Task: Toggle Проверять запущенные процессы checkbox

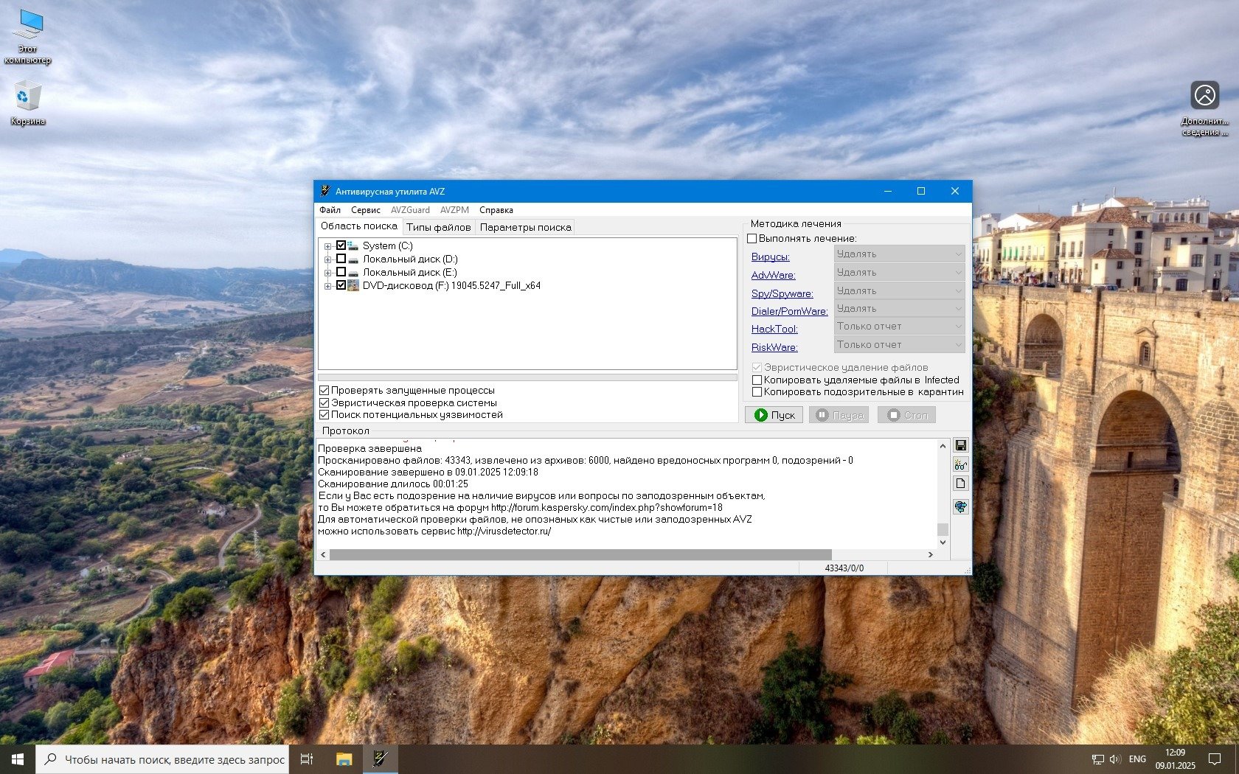Action: tap(324, 391)
